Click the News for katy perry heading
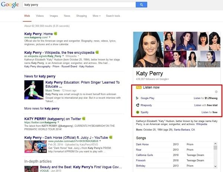The image size is (223, 172). (40, 76)
